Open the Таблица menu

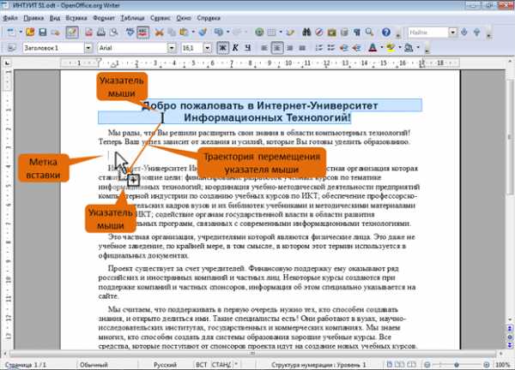click(133, 18)
